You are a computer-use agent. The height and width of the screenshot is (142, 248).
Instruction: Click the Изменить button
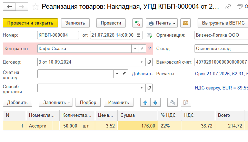[x=119, y=102]
